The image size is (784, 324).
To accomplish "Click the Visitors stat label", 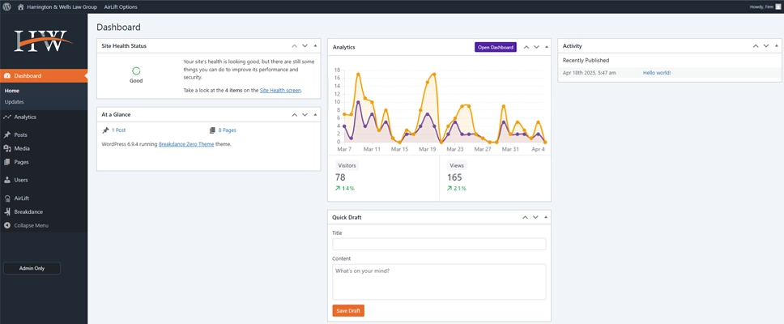I will [347, 165].
